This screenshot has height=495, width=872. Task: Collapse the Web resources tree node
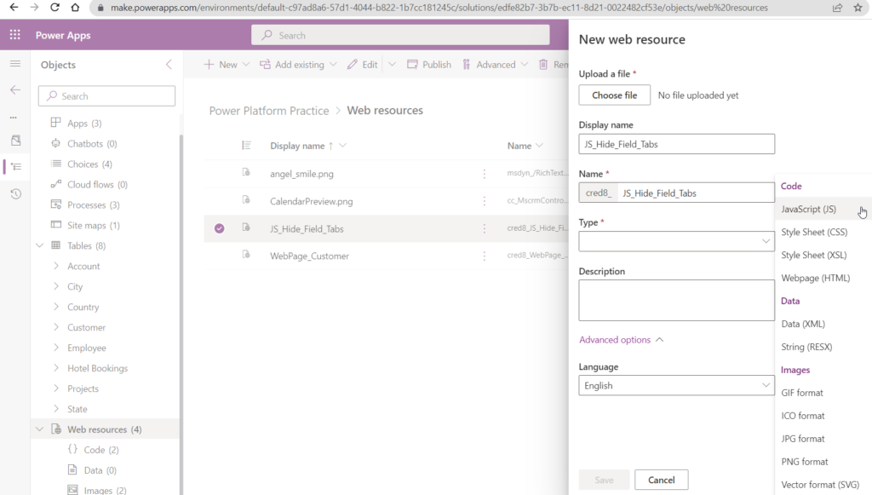pyautogui.click(x=39, y=429)
